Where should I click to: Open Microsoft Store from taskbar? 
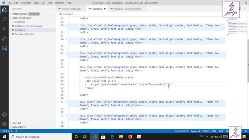coord(103,136)
